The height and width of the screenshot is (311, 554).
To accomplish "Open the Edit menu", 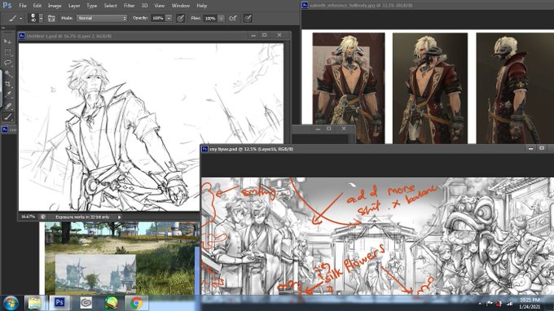I will (x=37, y=6).
